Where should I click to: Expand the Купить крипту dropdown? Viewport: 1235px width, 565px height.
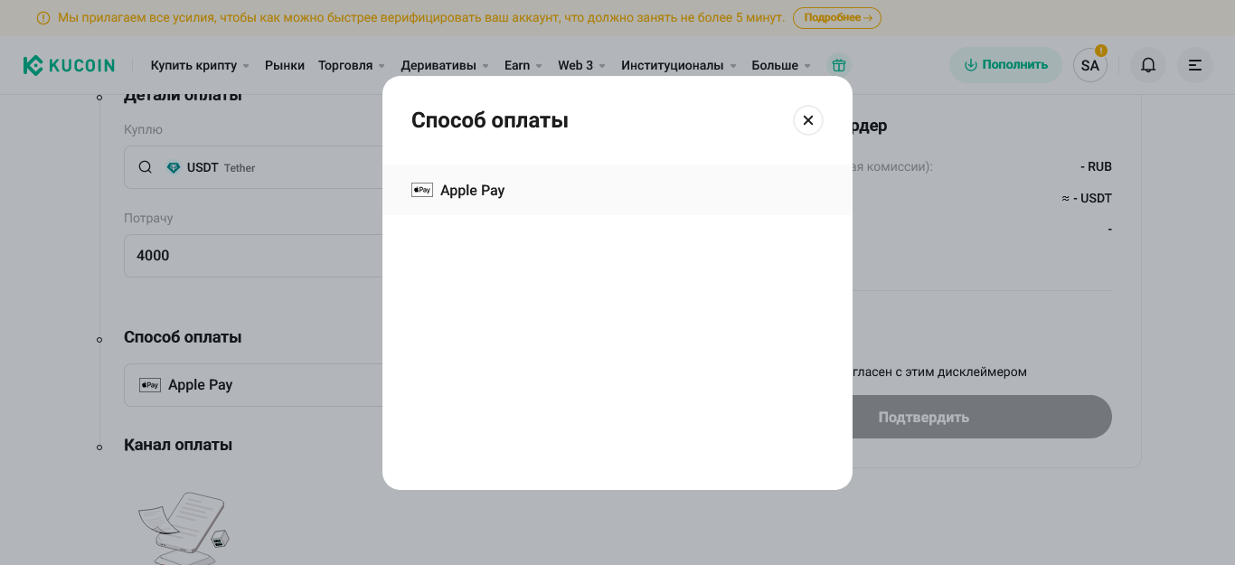[200, 65]
